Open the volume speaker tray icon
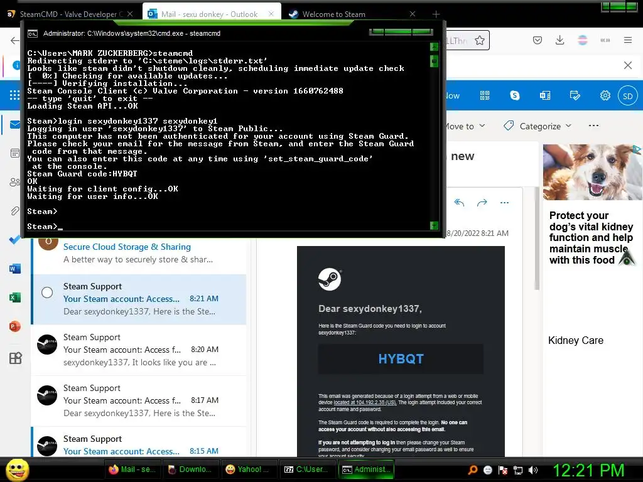This screenshot has width=643, height=482. (533, 470)
